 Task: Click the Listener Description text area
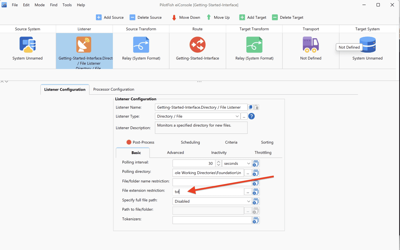click(x=201, y=127)
